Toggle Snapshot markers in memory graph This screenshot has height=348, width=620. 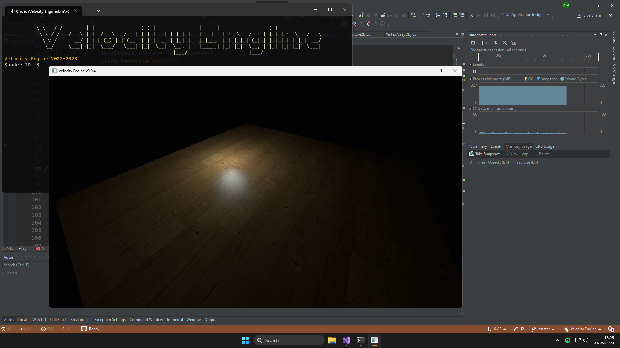pyautogui.click(x=547, y=79)
